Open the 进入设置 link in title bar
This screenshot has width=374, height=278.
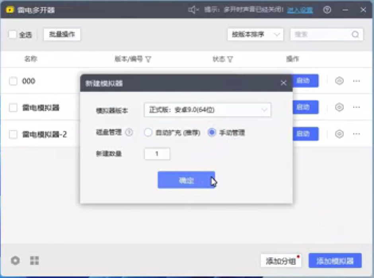300,10
